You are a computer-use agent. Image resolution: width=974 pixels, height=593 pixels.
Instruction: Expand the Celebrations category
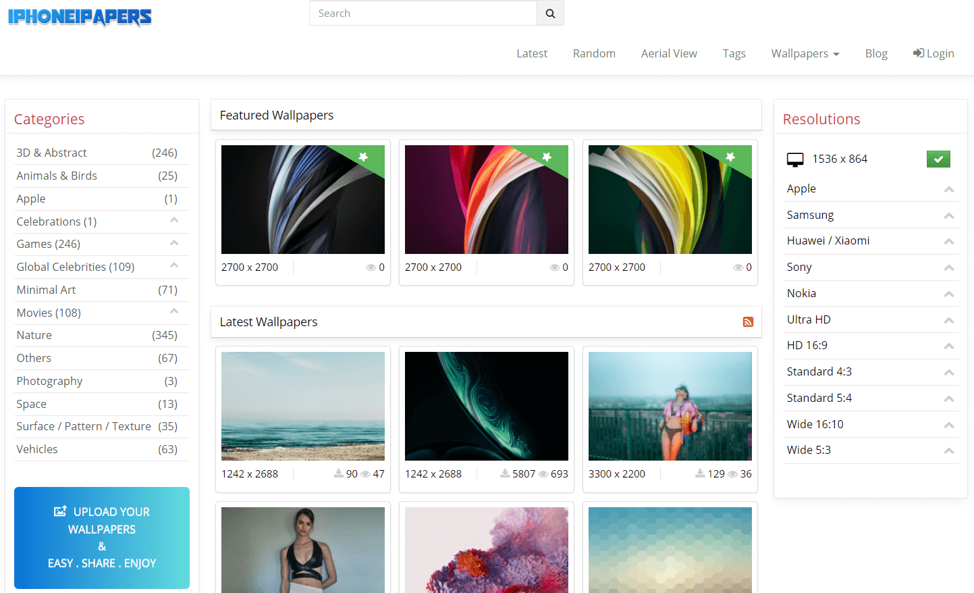(174, 220)
